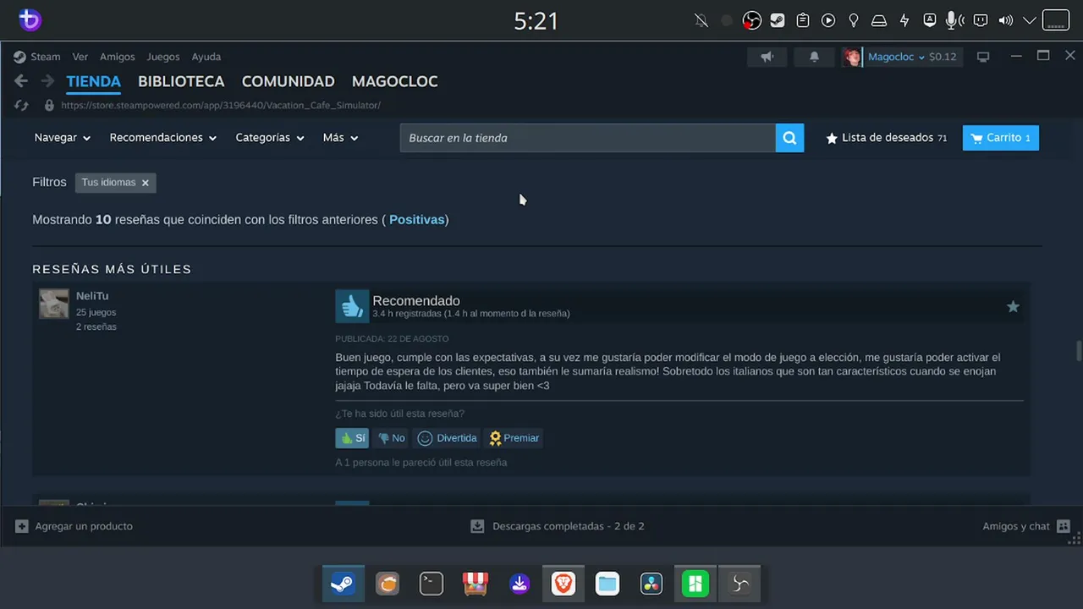The image size is (1083, 609).
Task: Click the clock showing 5:21
Action: (x=536, y=20)
